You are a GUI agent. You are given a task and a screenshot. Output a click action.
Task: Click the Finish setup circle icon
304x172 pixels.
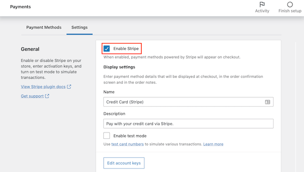click(x=290, y=4)
